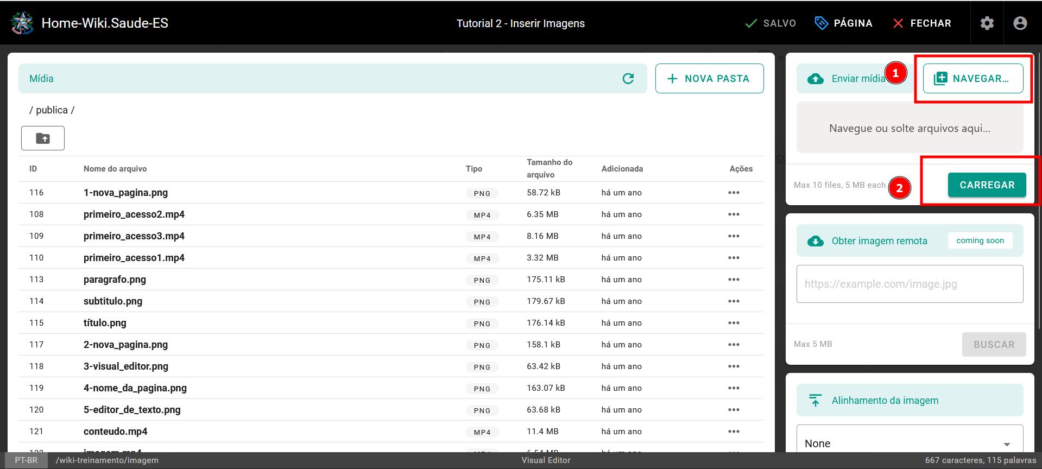Click the remote image URL field
The image size is (1042, 469).
tap(910, 284)
